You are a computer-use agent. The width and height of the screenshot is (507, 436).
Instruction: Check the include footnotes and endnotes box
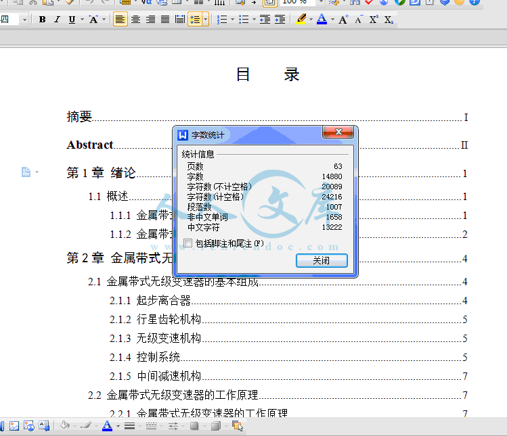tap(188, 243)
